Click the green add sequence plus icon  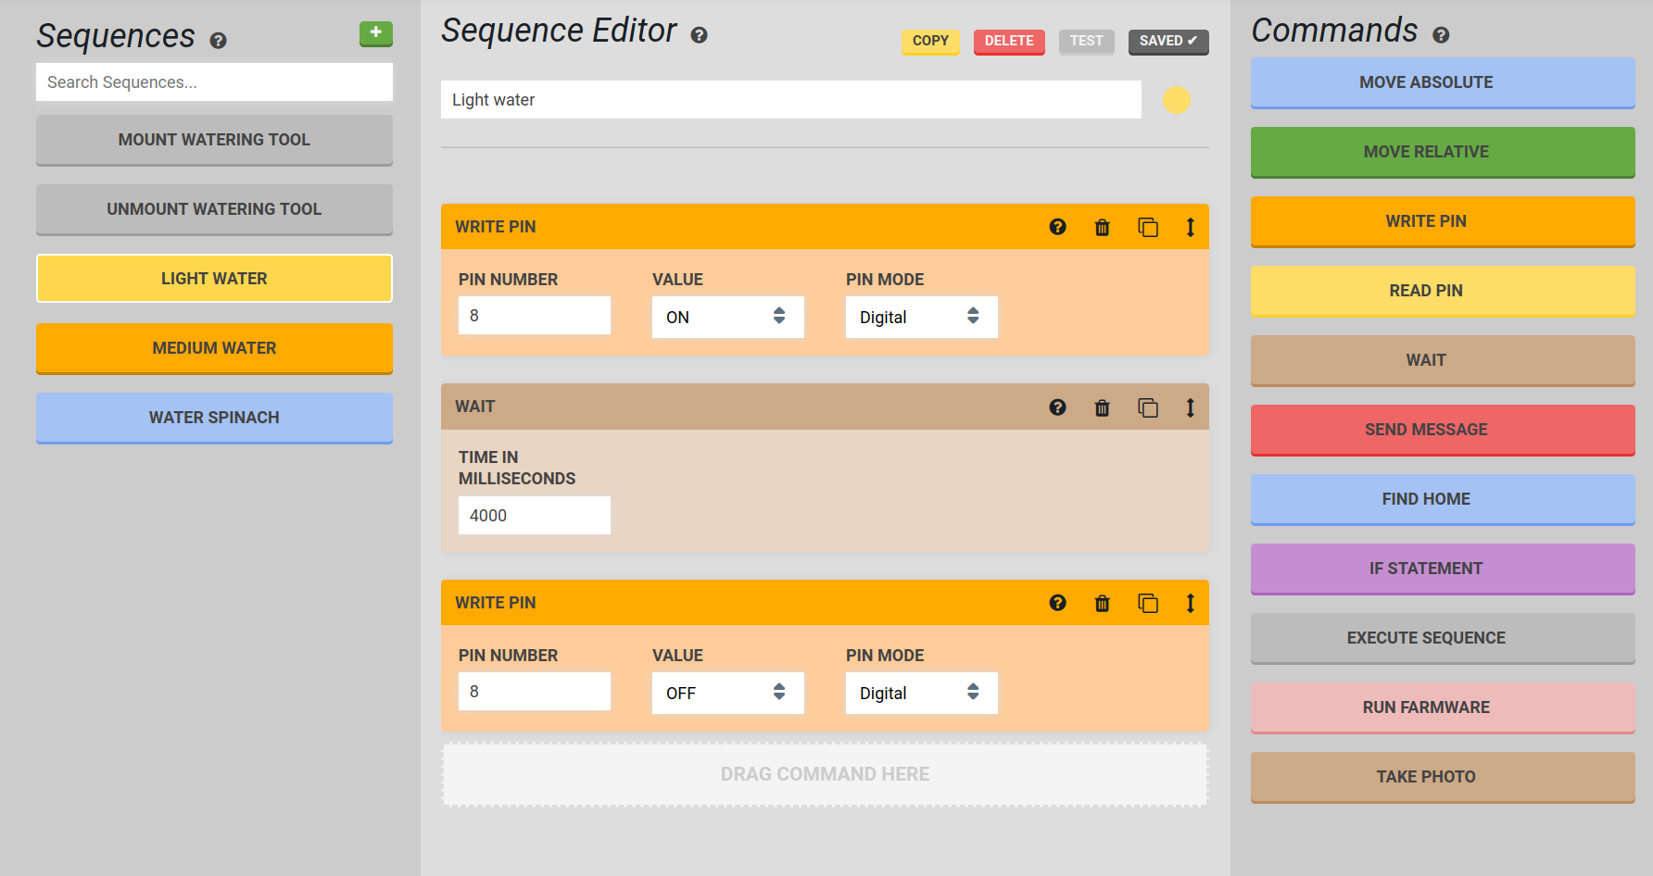tap(375, 33)
